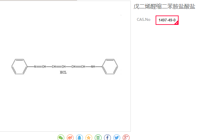Click the red checkmark corner on the CAS option
Screen dimensions: 205x140
point(177,23)
